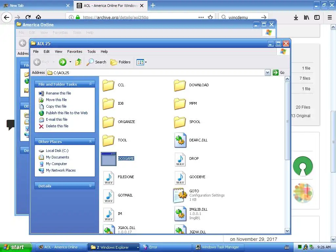Click the browser back arrow button
Image resolution: width=336 pixels, height=252 pixels.
(7, 17)
